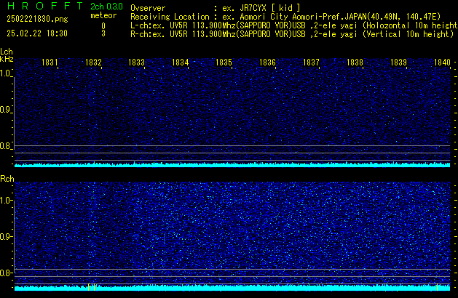Click the 1840 time tick label
This screenshot has height=298, width=458.
click(x=442, y=63)
